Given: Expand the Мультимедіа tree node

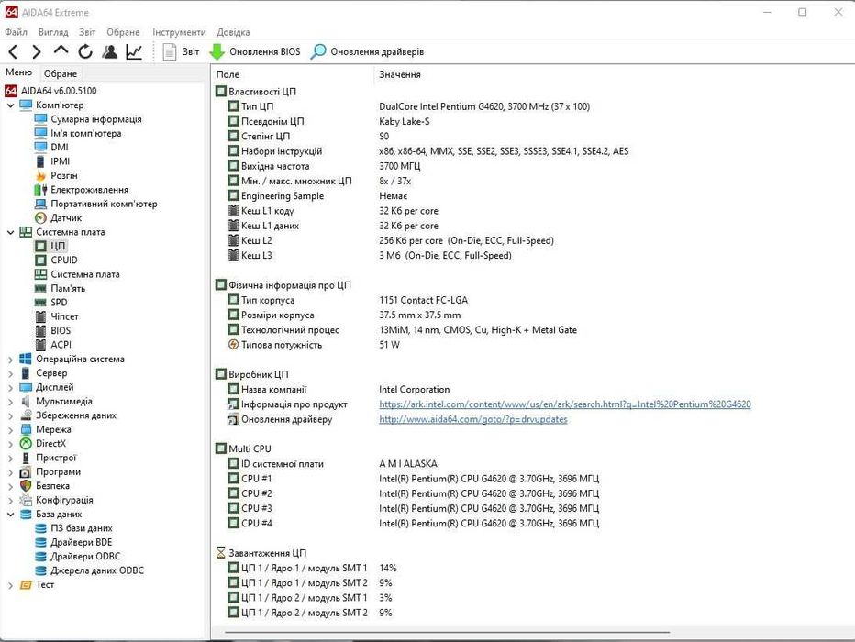Looking at the screenshot, I should click(x=10, y=402).
